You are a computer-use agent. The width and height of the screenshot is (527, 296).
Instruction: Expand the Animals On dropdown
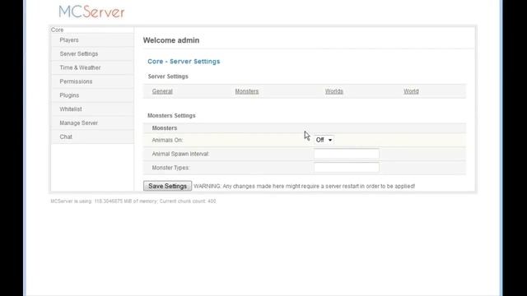coord(324,140)
